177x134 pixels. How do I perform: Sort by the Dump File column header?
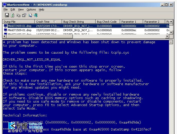click(x=19, y=22)
